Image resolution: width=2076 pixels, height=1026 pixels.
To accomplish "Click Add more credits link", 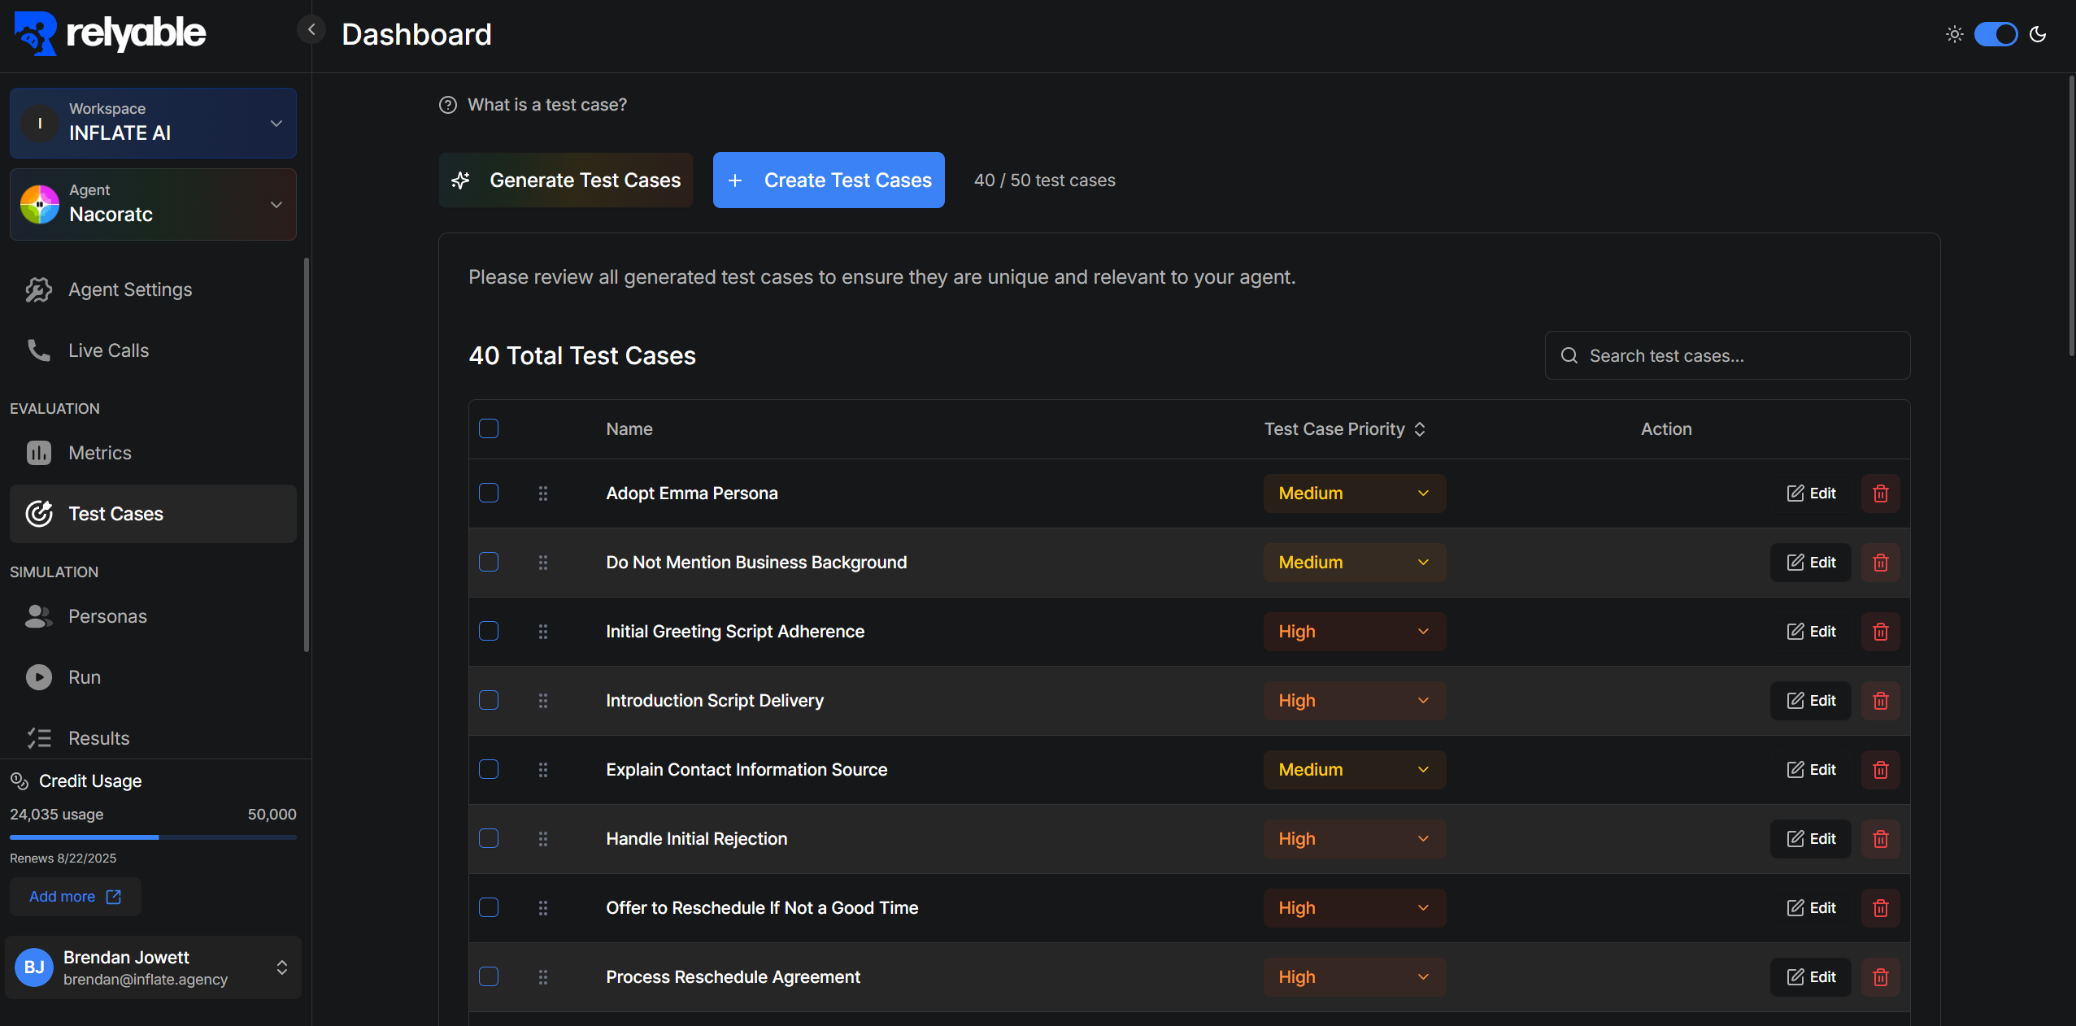I will (76, 897).
